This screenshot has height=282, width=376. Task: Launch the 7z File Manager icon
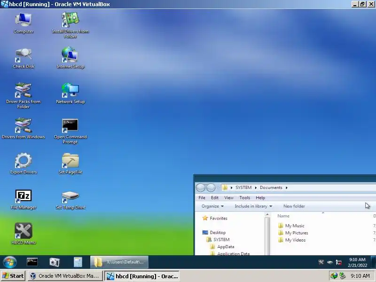(x=23, y=199)
